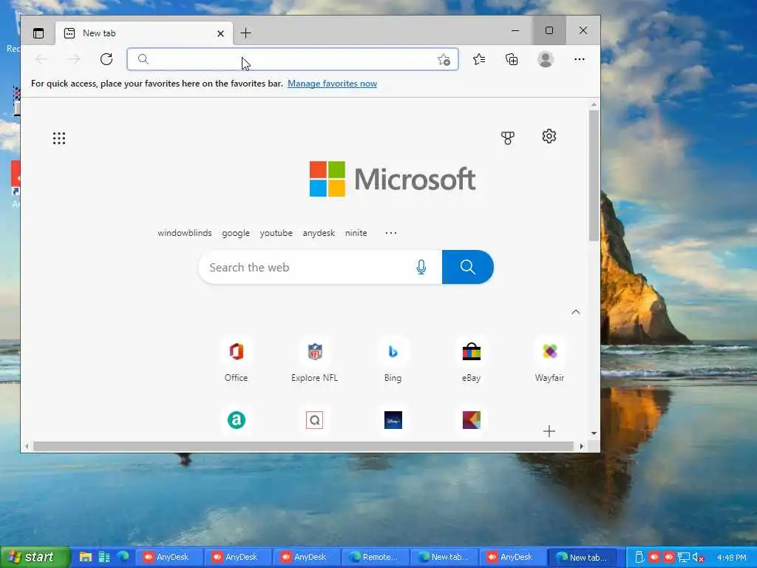Screen dimensions: 757x568
Task: Switch to Remote taskbar window
Action: (375, 557)
